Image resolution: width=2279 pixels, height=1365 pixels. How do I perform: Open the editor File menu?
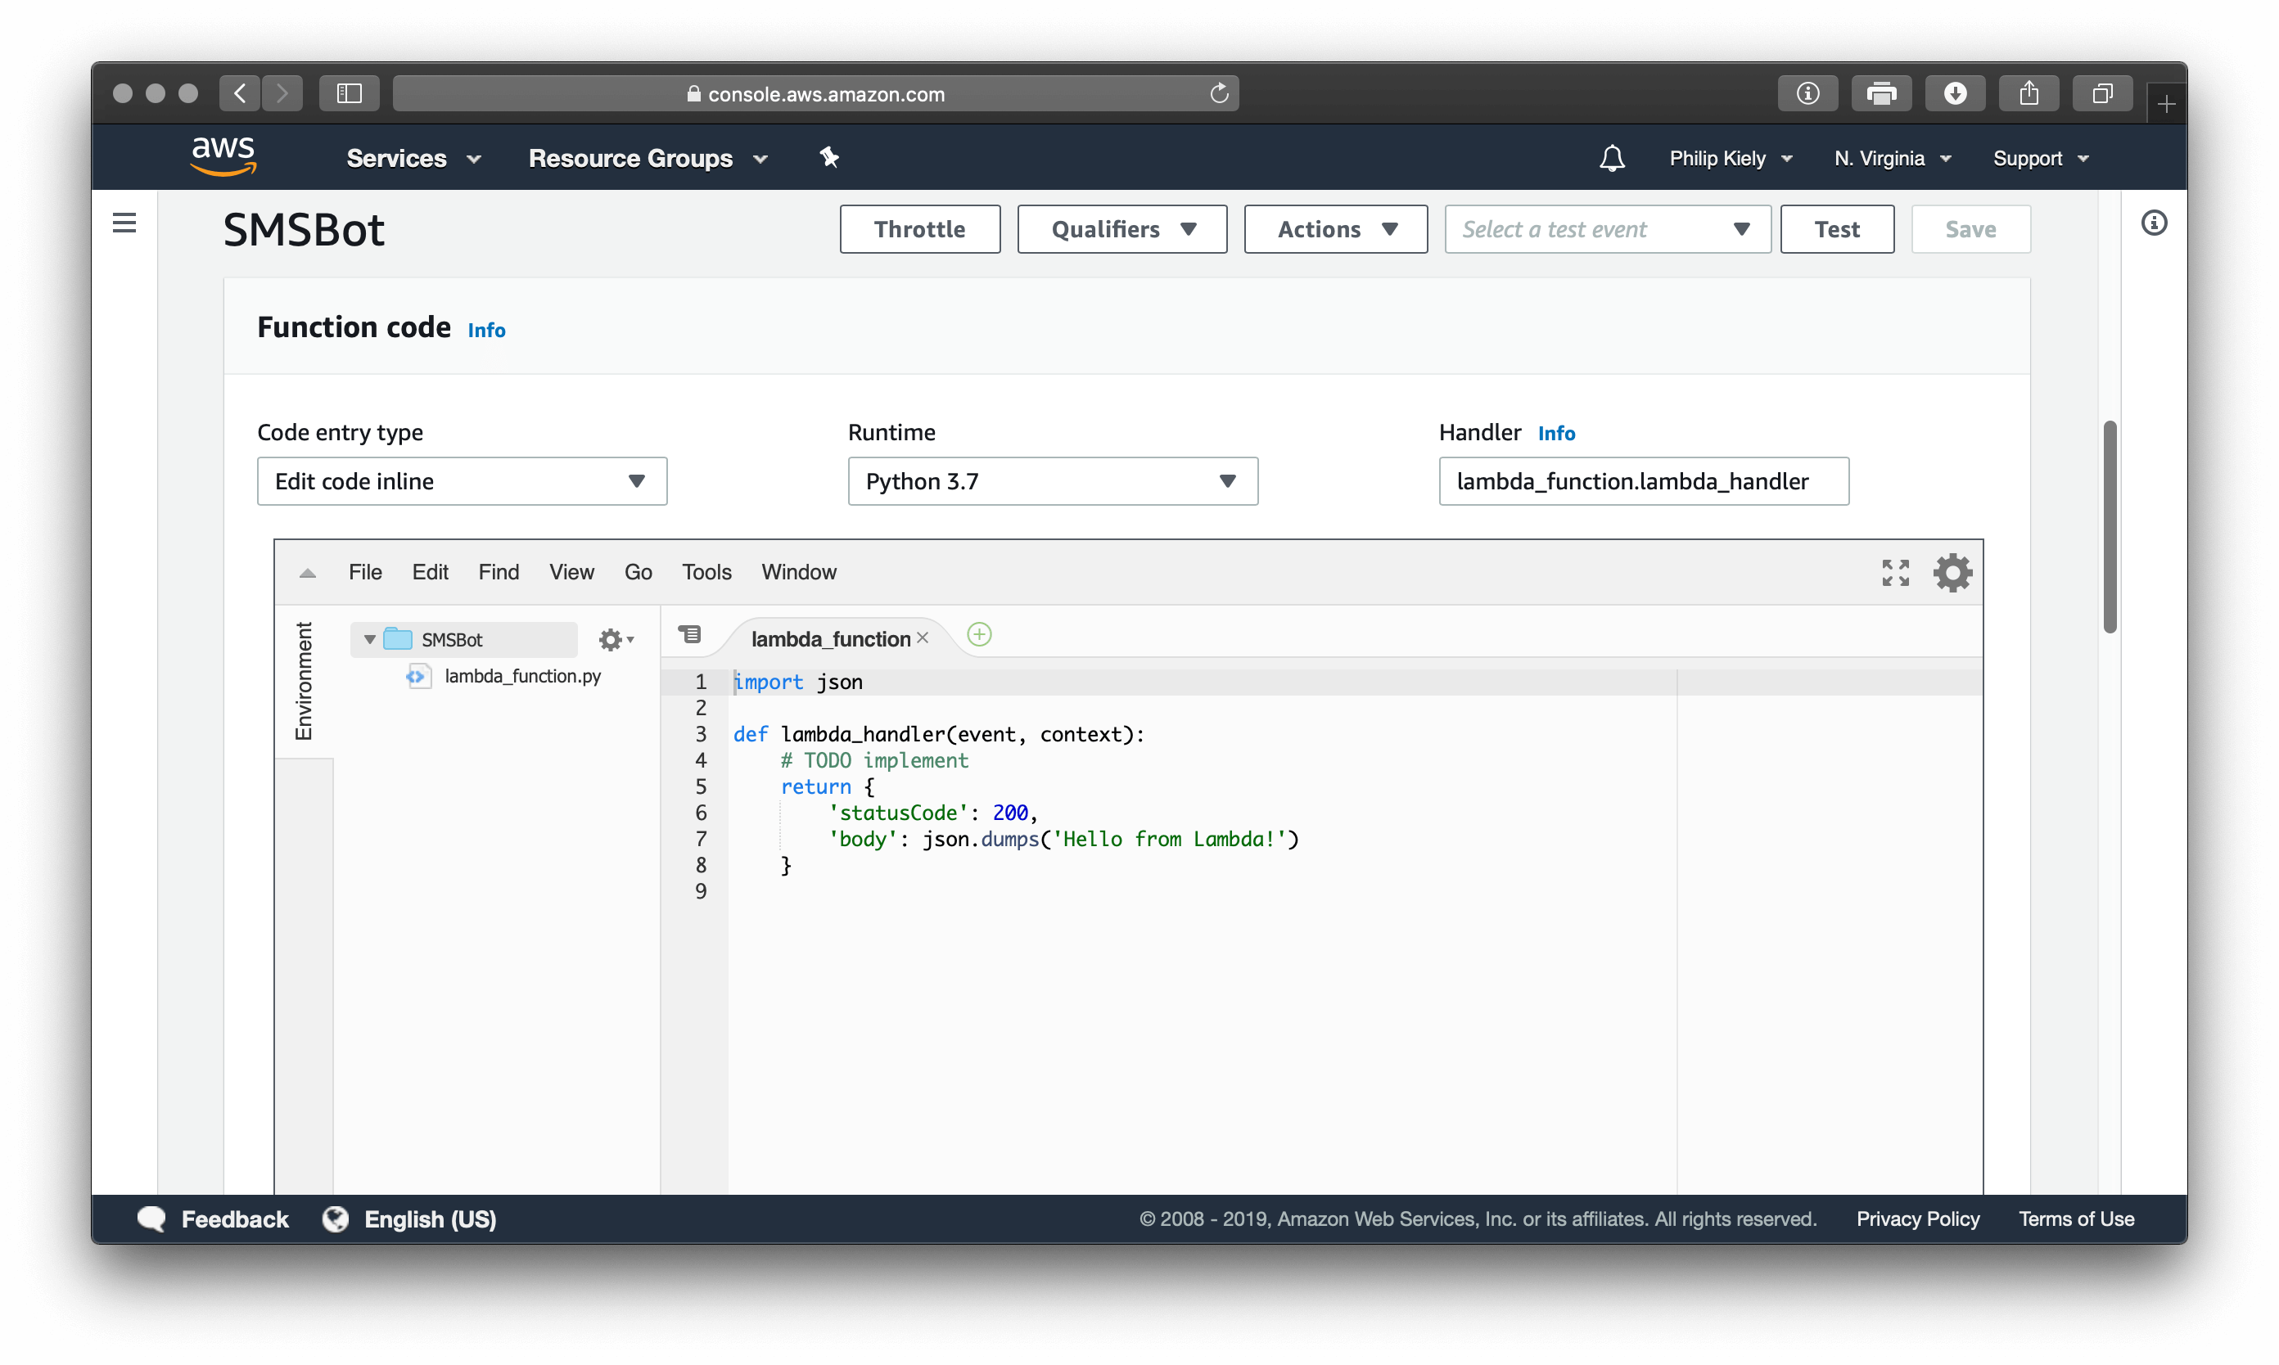tap(364, 572)
